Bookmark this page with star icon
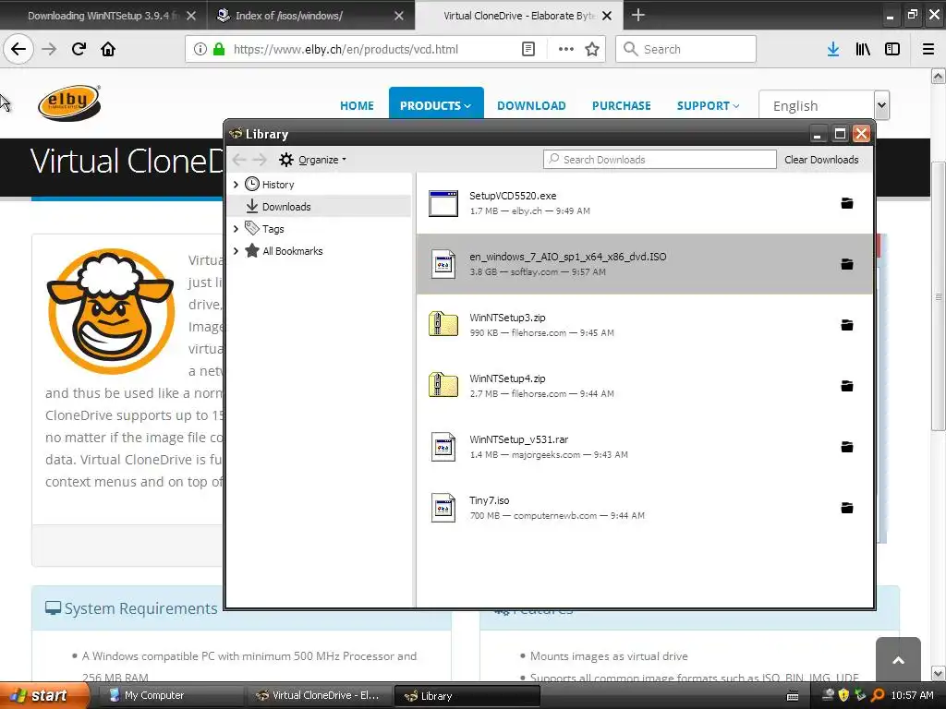The width and height of the screenshot is (946, 709). [592, 49]
